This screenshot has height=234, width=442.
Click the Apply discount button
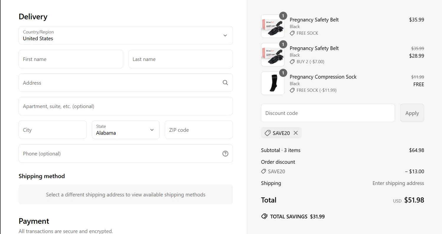point(412,113)
